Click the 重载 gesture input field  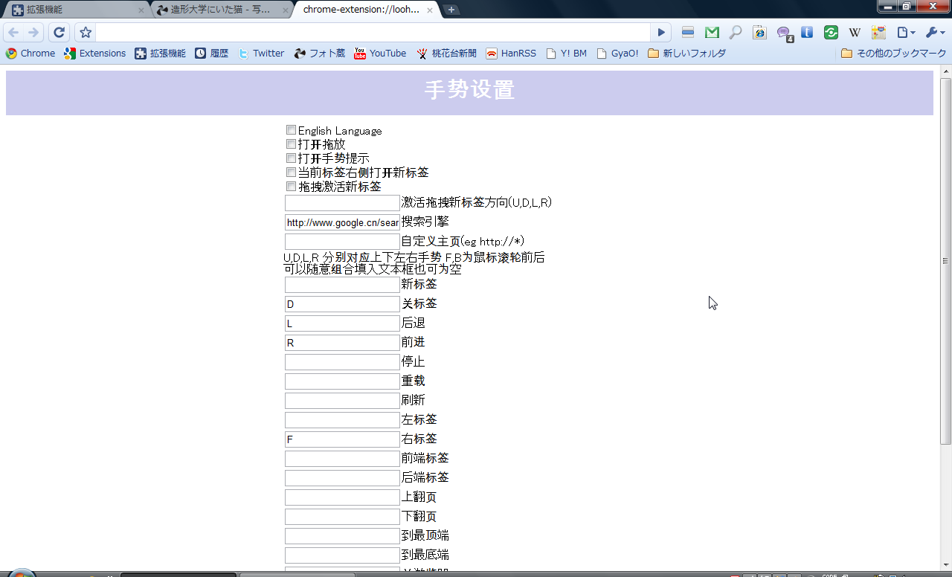342,381
